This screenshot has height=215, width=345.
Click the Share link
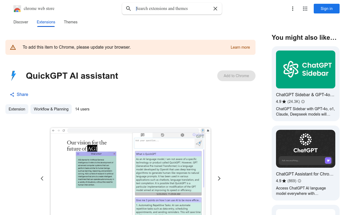click(x=19, y=94)
